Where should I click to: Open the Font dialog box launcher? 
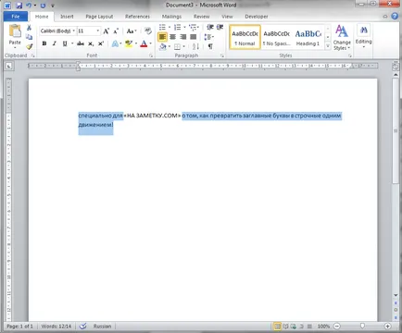(151, 55)
